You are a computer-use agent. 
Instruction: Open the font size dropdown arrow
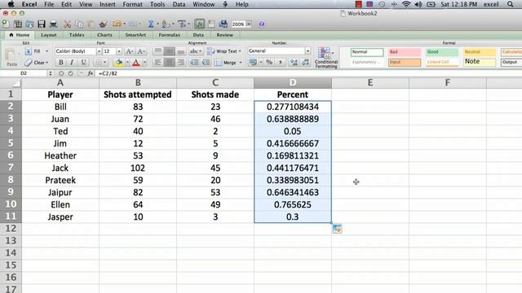[119, 51]
